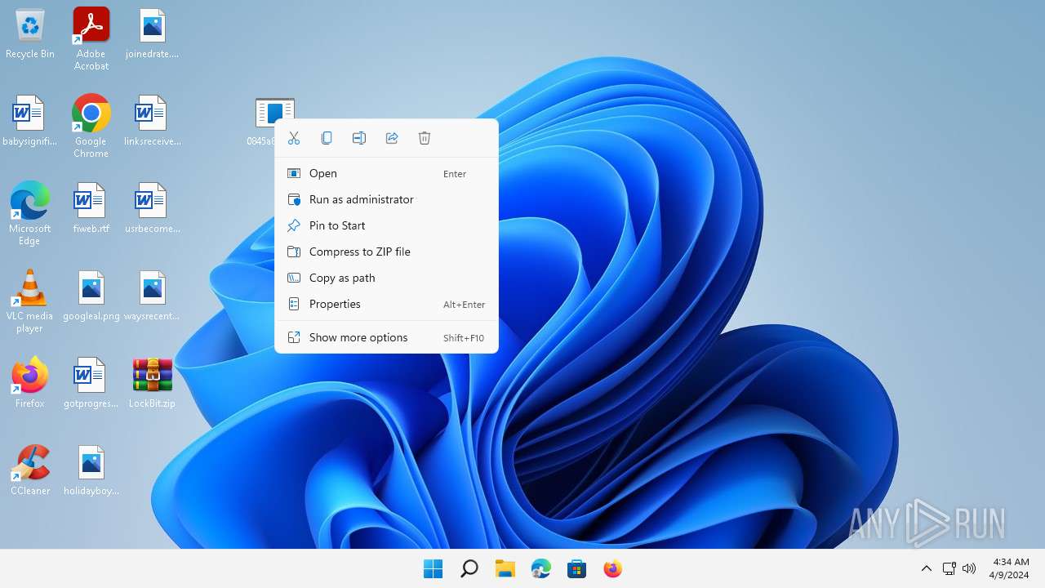Open File Explorer from taskbar
Screen dimensions: 1045x588
505,568
